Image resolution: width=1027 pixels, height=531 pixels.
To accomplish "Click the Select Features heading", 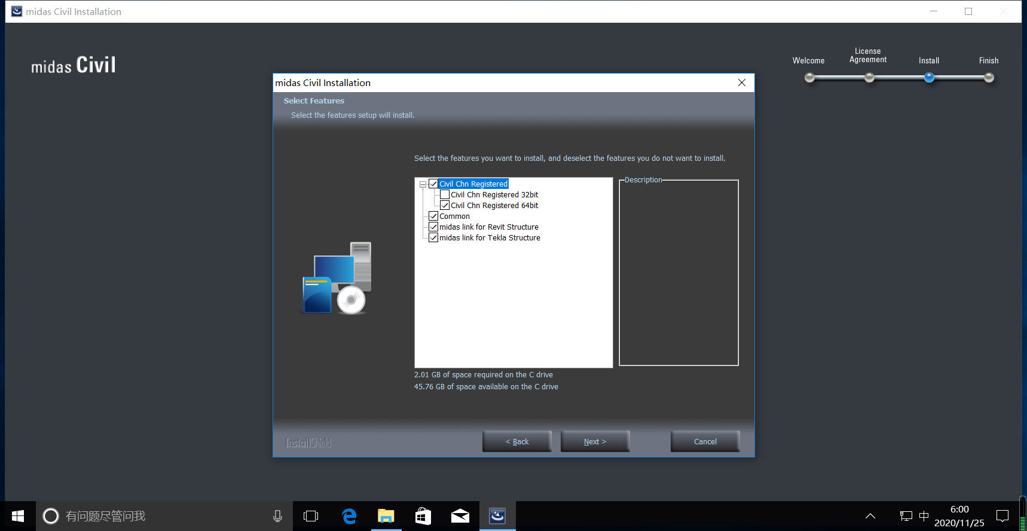I will tap(314, 101).
